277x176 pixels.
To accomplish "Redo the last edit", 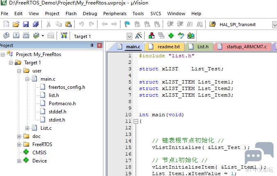I will click(x=91, y=24).
